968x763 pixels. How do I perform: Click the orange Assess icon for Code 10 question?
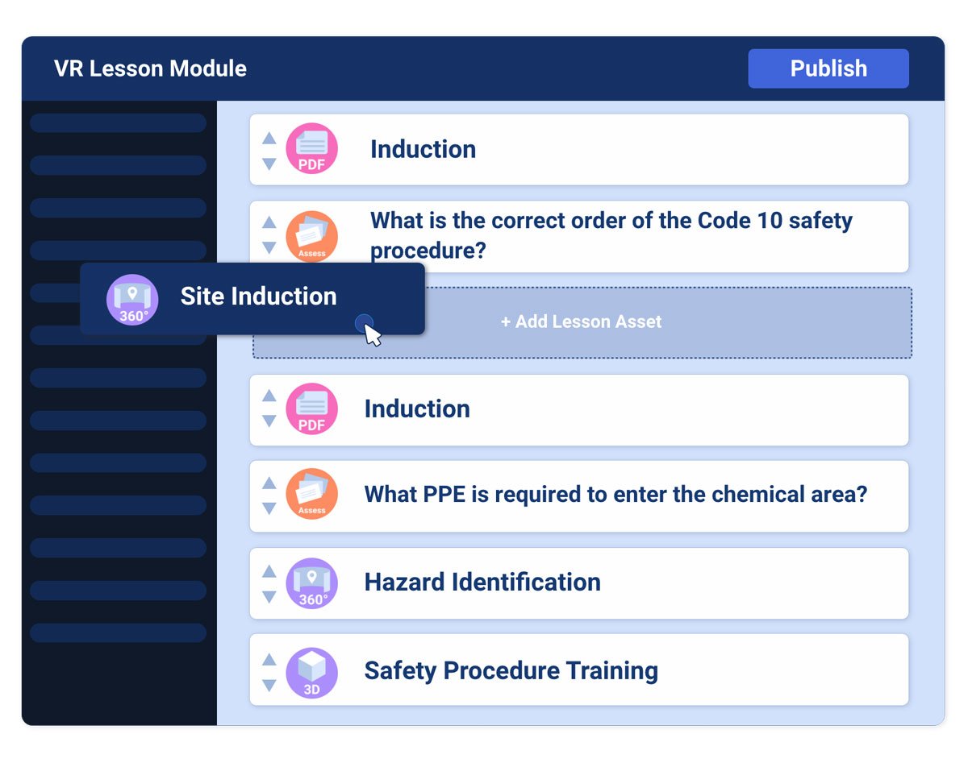click(x=311, y=236)
